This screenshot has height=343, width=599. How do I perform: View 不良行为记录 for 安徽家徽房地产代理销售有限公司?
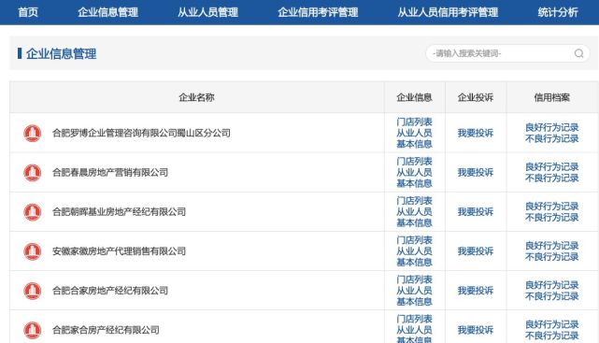[552, 256]
